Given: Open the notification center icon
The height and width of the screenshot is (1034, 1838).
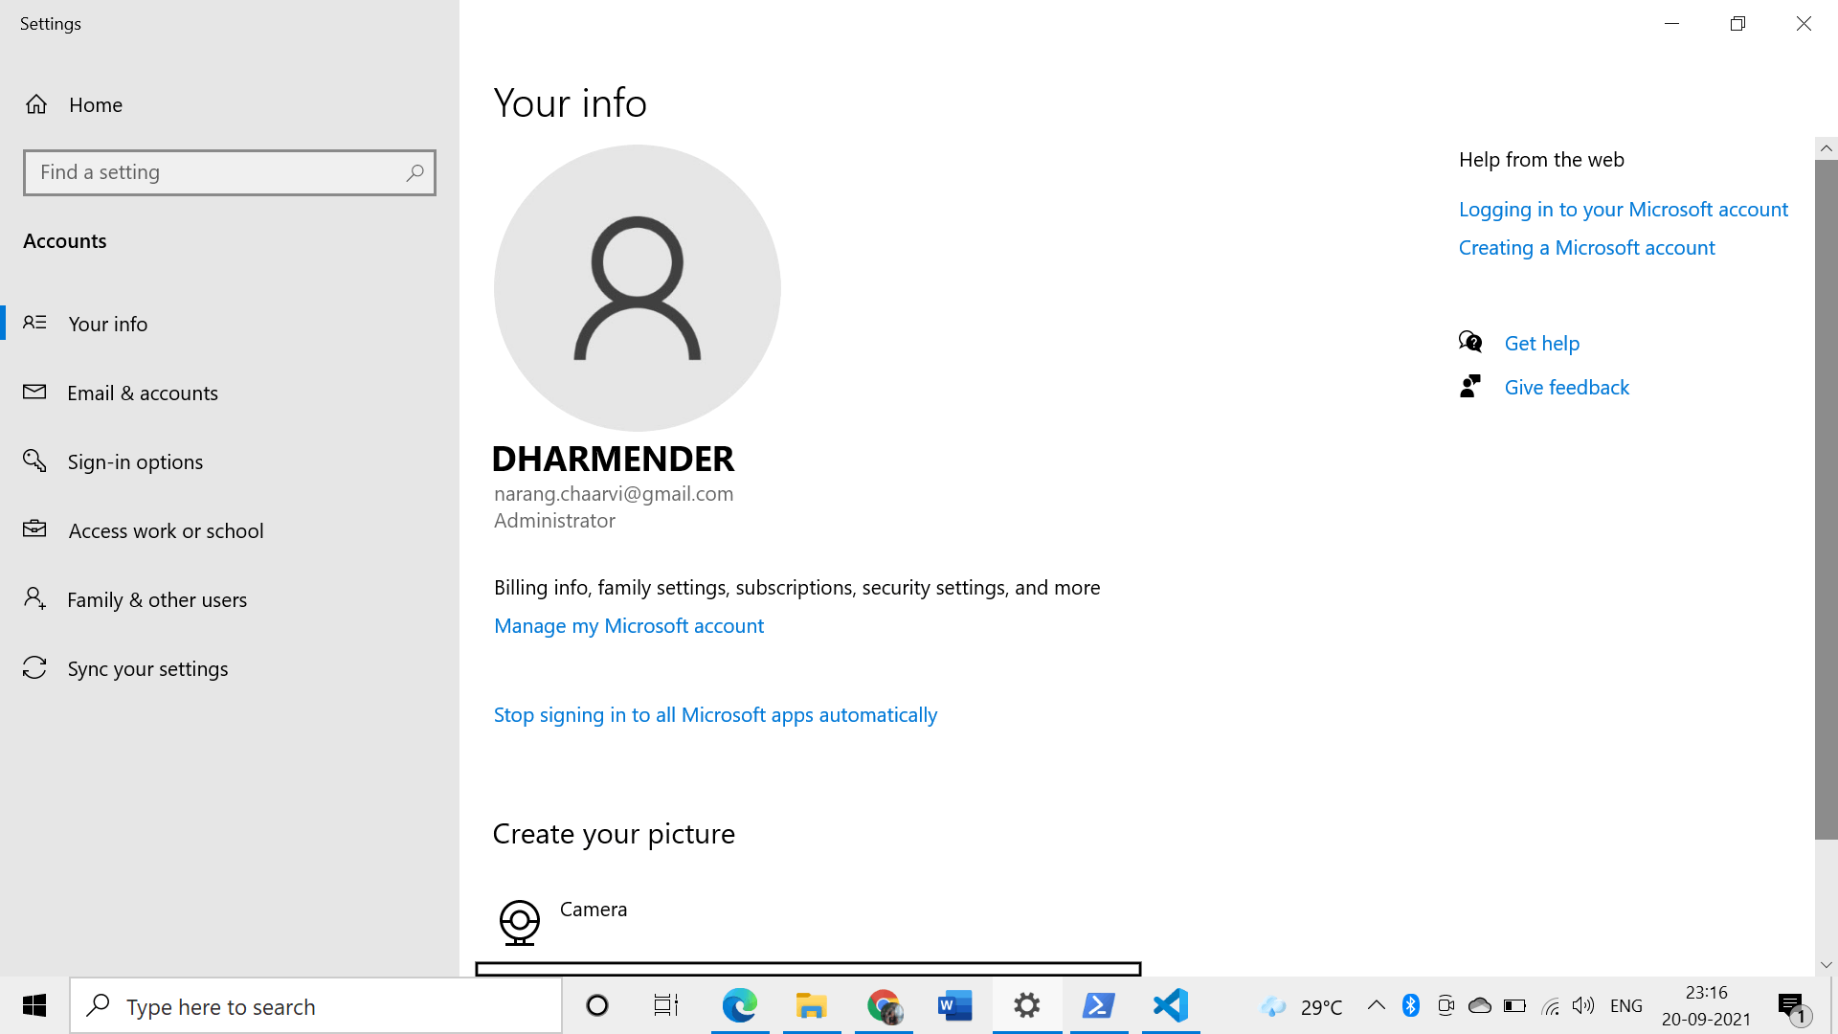Looking at the screenshot, I should pyautogui.click(x=1791, y=1006).
